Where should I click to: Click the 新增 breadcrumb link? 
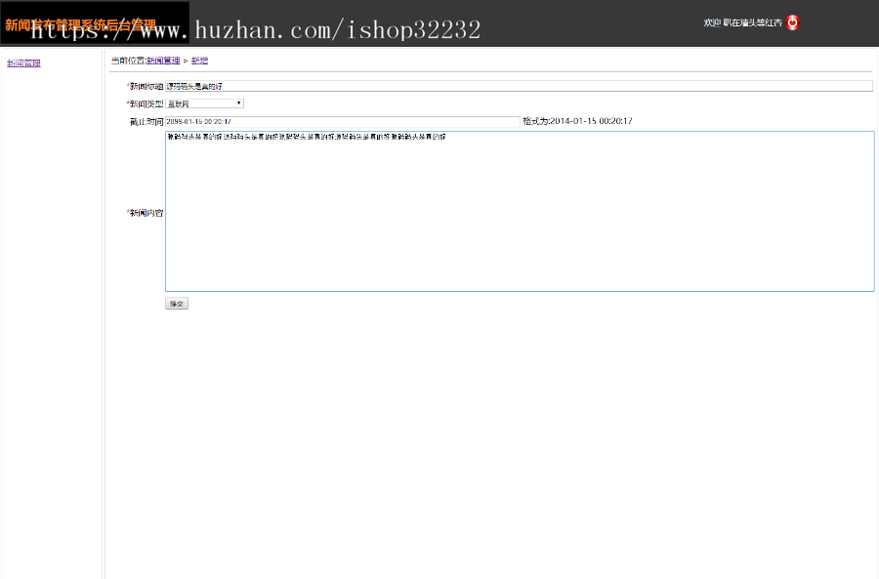pyautogui.click(x=199, y=61)
